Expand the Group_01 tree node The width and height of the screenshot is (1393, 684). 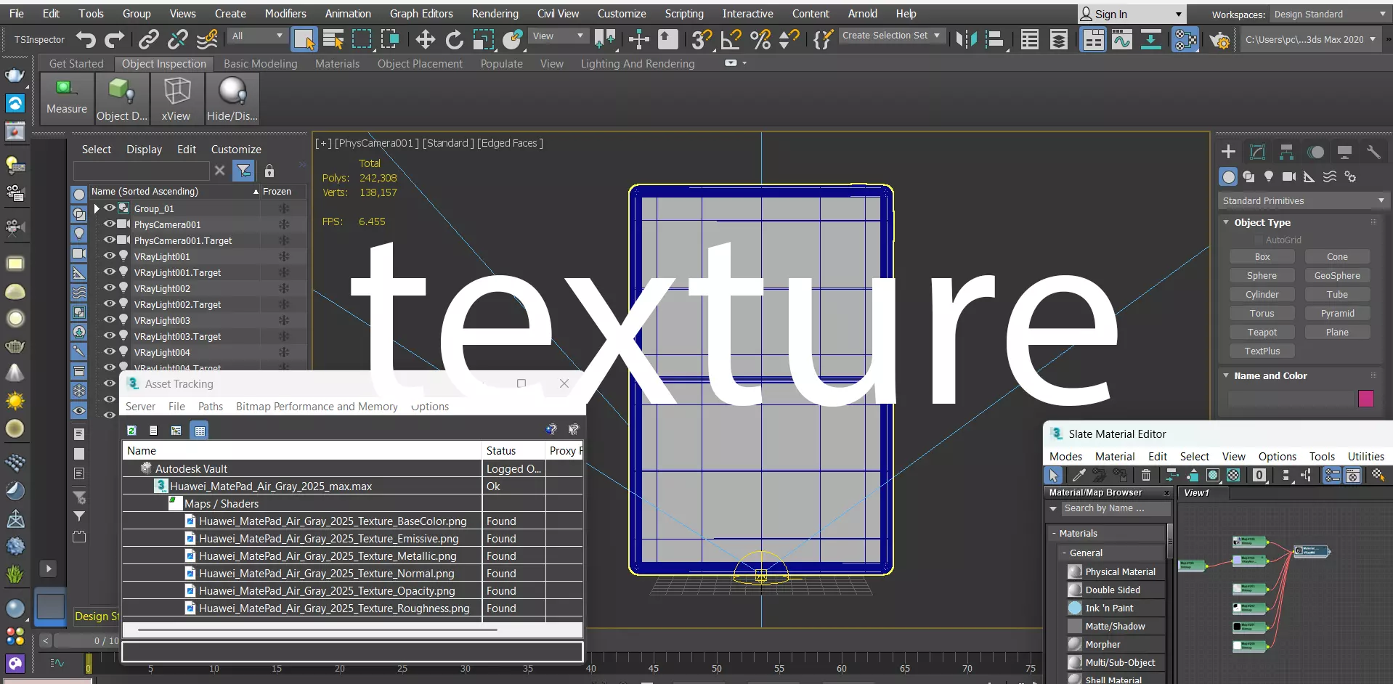point(97,208)
